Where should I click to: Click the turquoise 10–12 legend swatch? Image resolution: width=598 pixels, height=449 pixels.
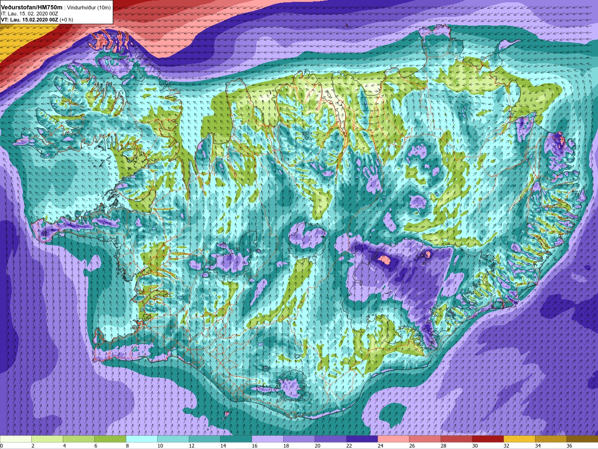173,439
